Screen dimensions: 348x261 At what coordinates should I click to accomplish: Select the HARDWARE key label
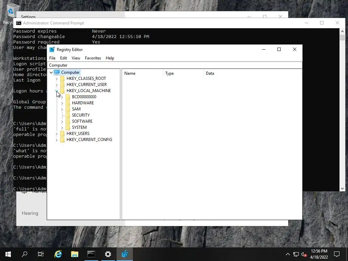(x=83, y=103)
